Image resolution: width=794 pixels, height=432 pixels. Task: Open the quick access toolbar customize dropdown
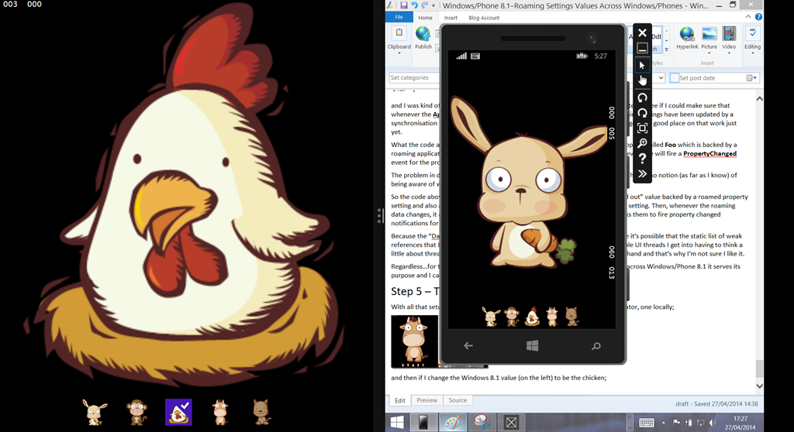coord(433,5)
